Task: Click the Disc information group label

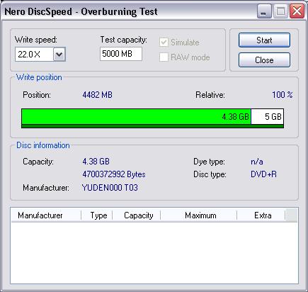Action: [43, 145]
